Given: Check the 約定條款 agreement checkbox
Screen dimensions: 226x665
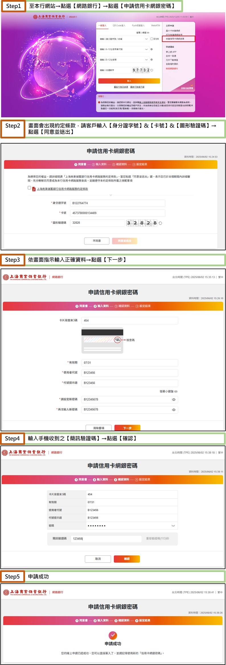Looking at the screenshot, I should tap(29, 188).
